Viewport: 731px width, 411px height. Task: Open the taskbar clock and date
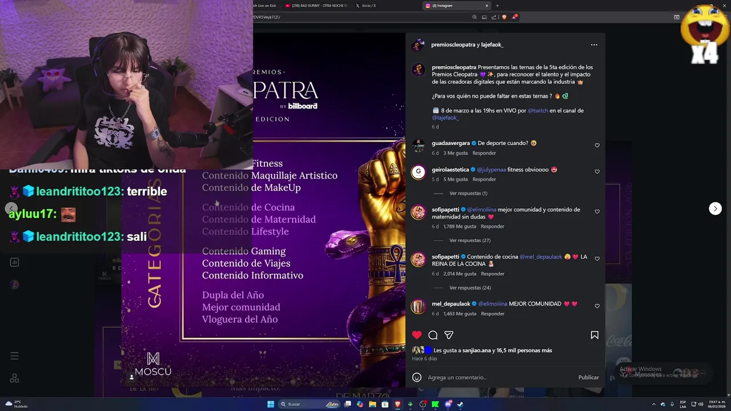click(717, 404)
